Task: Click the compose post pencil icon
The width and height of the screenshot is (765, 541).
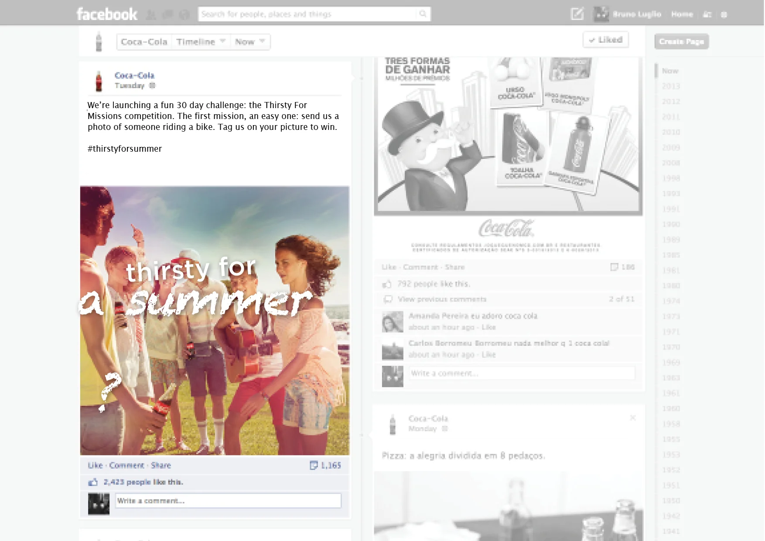Action: [x=577, y=14]
